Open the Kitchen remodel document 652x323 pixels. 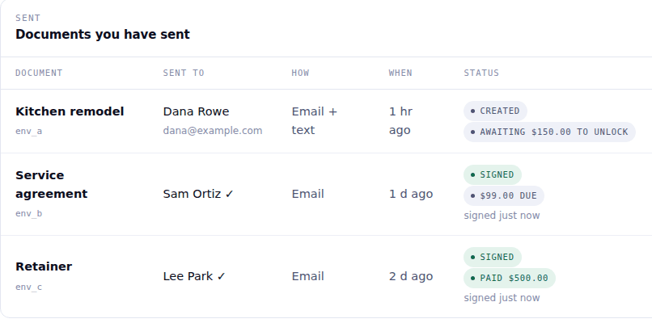[70, 111]
